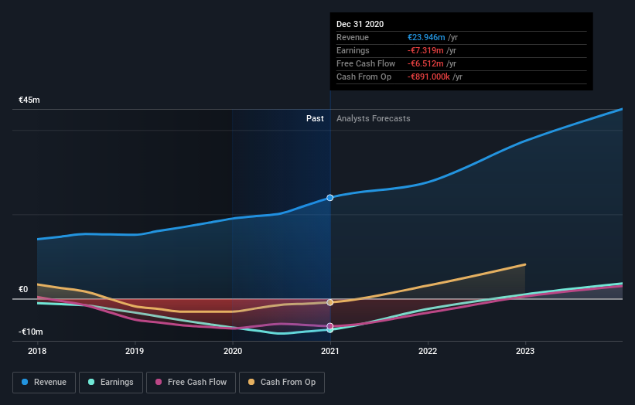Click the -€6.512m free cash flow value
The image size is (635, 405).
pos(425,63)
